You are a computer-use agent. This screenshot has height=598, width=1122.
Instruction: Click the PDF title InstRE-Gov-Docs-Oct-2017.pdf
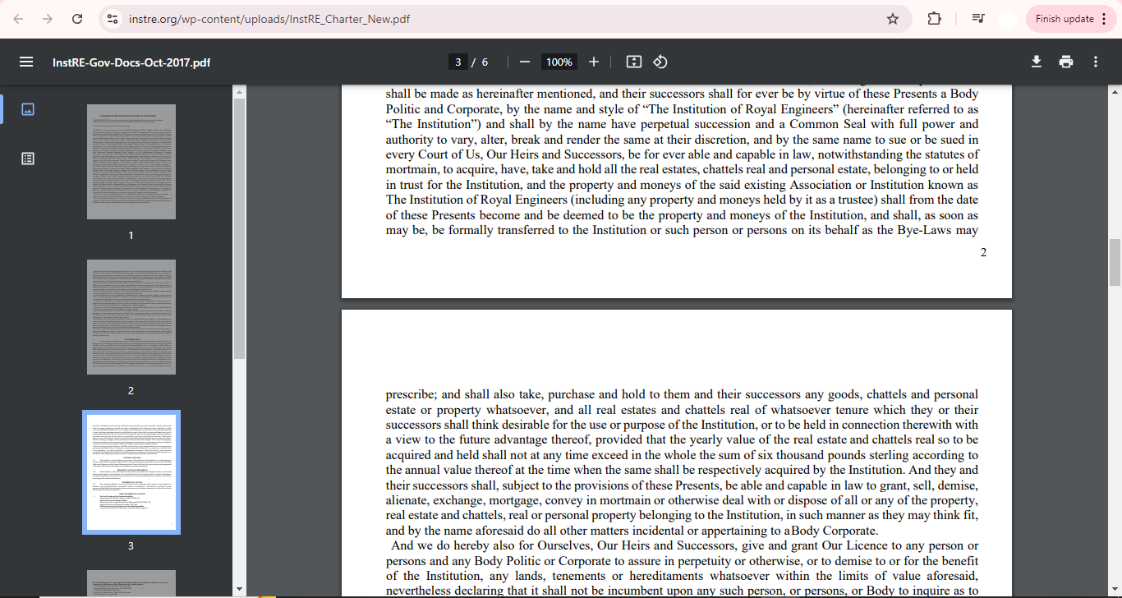131,62
